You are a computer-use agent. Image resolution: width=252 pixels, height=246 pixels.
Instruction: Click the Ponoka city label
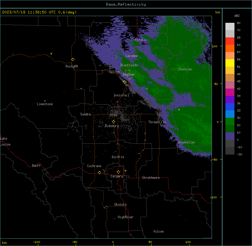pyautogui.click(x=140, y=40)
